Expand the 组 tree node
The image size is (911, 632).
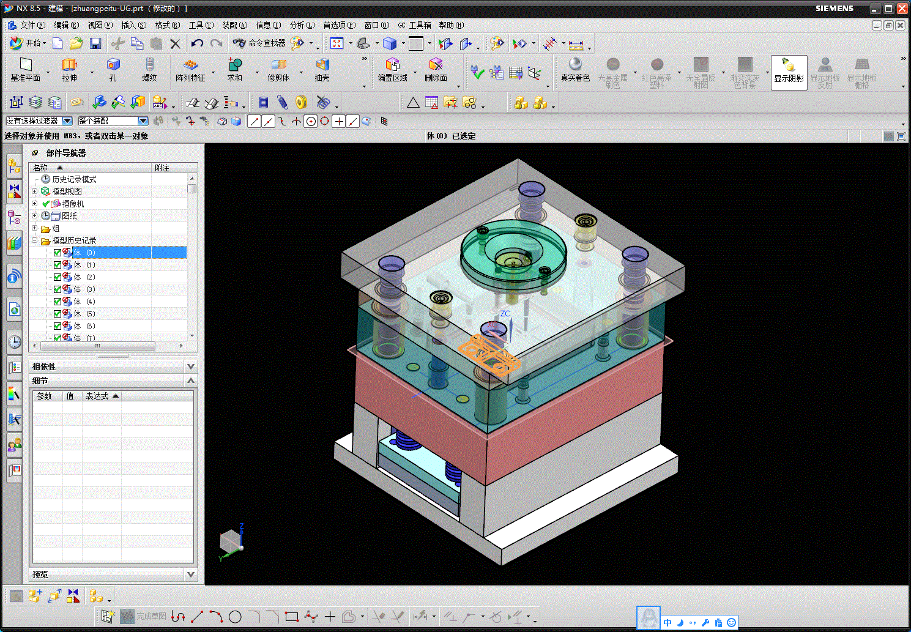35,228
